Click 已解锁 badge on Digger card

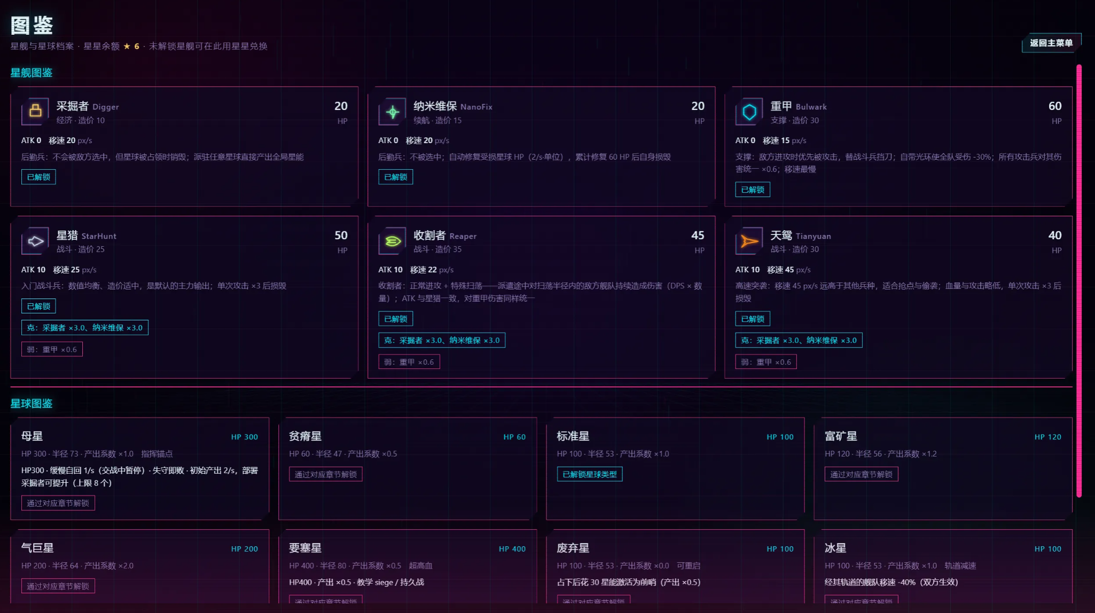[x=38, y=177]
